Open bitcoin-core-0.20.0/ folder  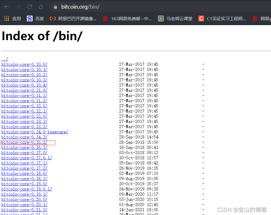pos(25,199)
